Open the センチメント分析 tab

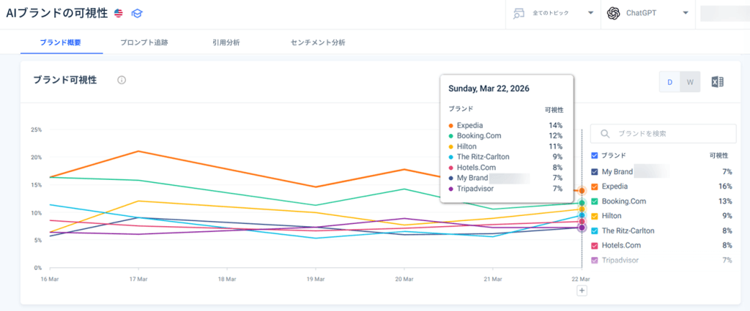coord(318,42)
